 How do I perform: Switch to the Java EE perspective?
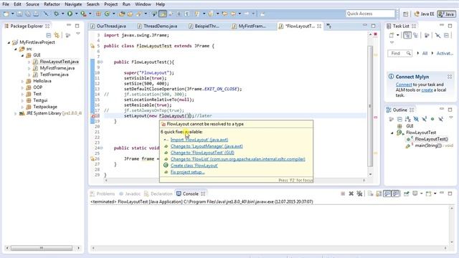coord(424,14)
